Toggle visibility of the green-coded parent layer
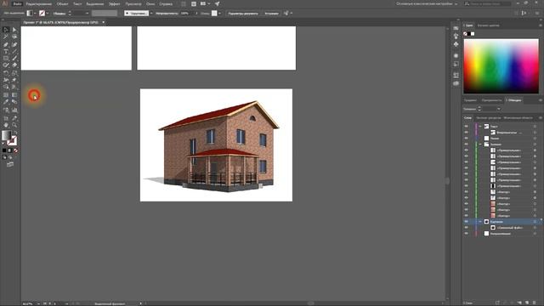544x306 pixels. (467, 144)
